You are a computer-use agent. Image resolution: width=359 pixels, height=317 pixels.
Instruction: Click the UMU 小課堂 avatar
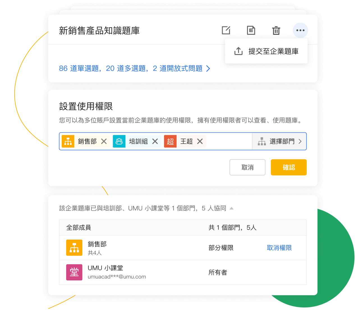point(74,272)
